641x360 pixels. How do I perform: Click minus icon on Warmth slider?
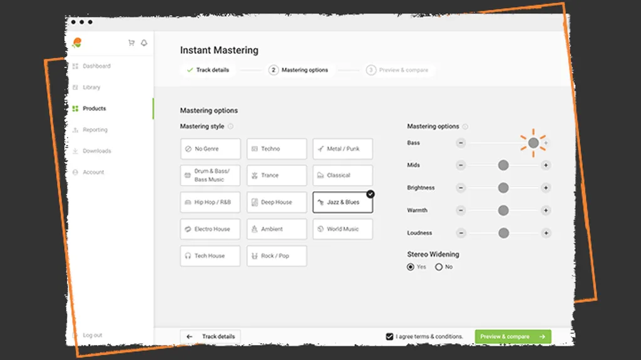click(461, 211)
